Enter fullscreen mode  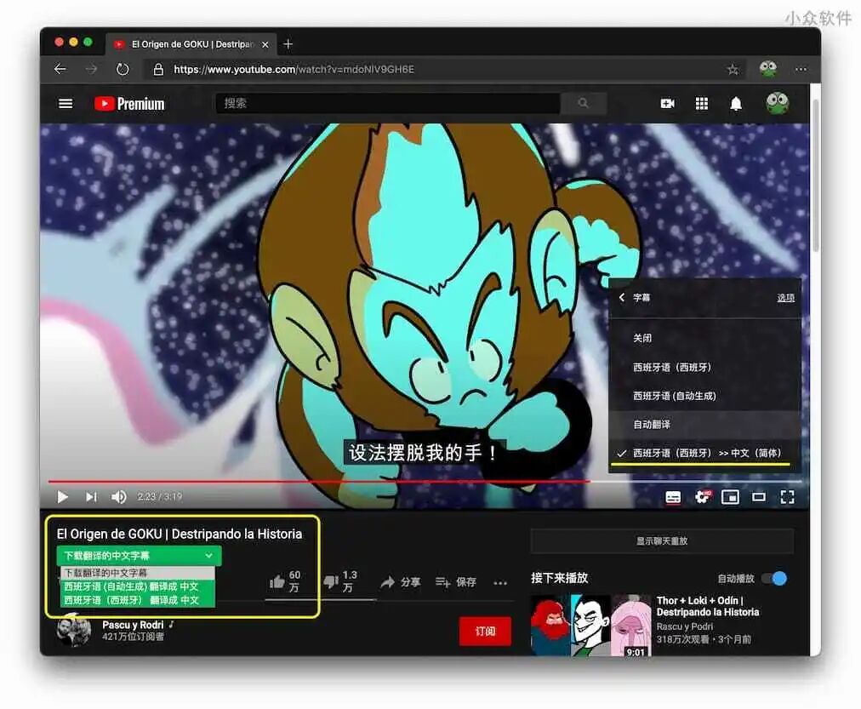point(787,497)
